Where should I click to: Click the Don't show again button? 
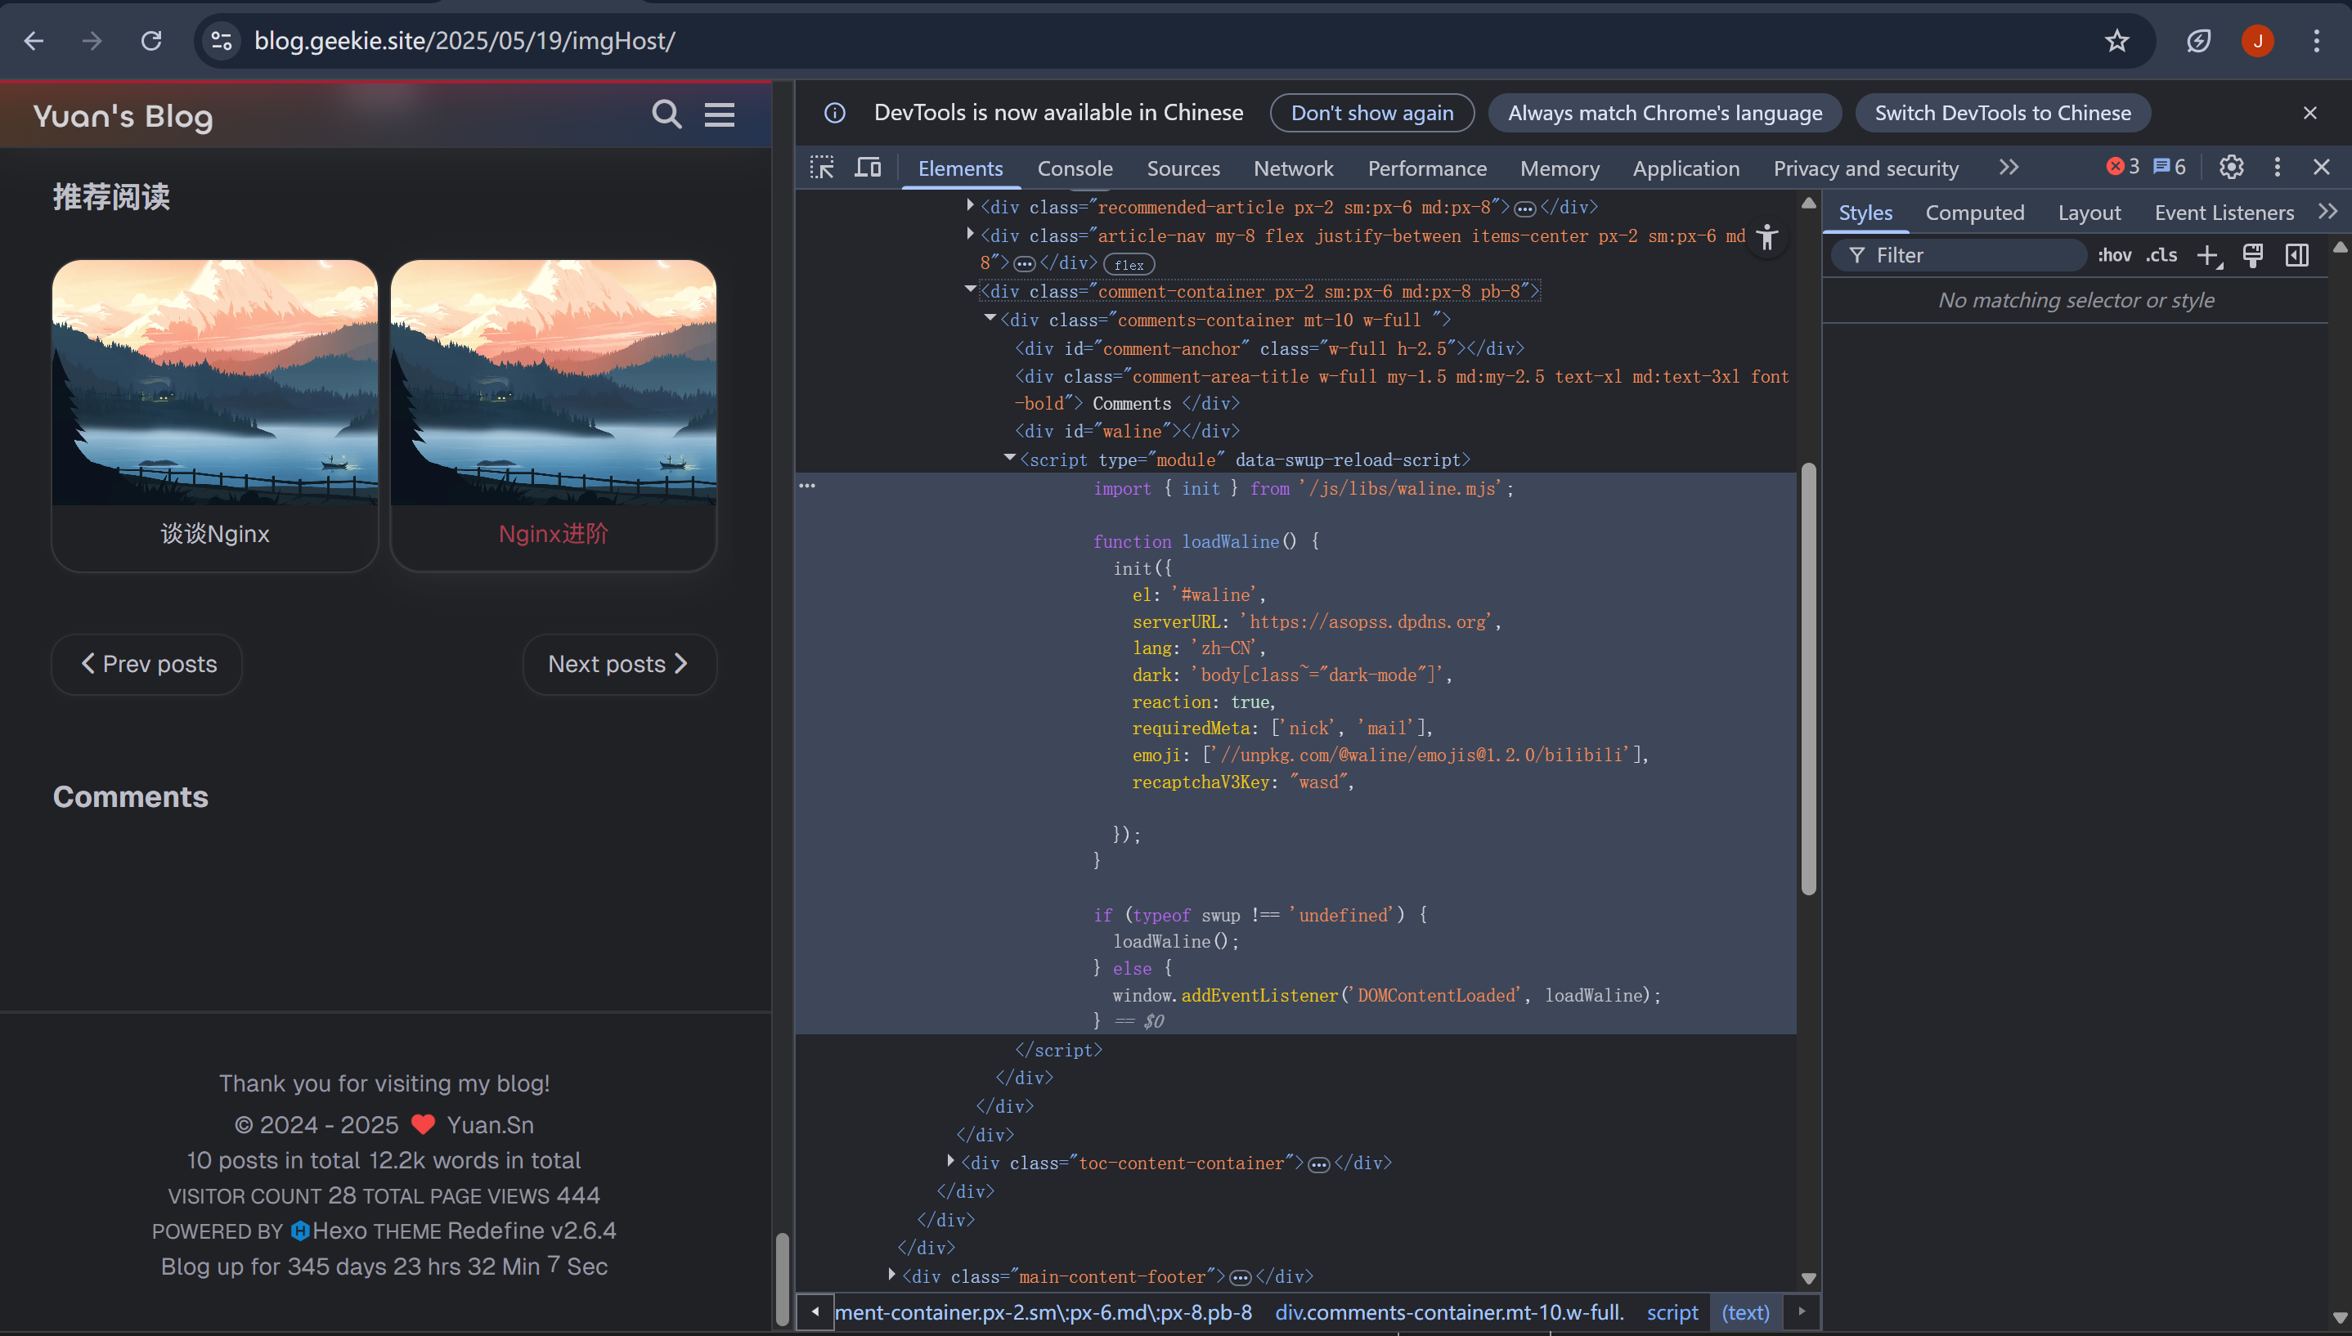1372,113
